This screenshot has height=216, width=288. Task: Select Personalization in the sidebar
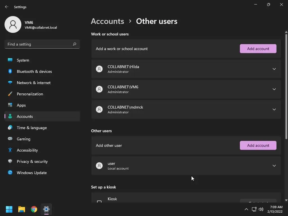click(30, 94)
